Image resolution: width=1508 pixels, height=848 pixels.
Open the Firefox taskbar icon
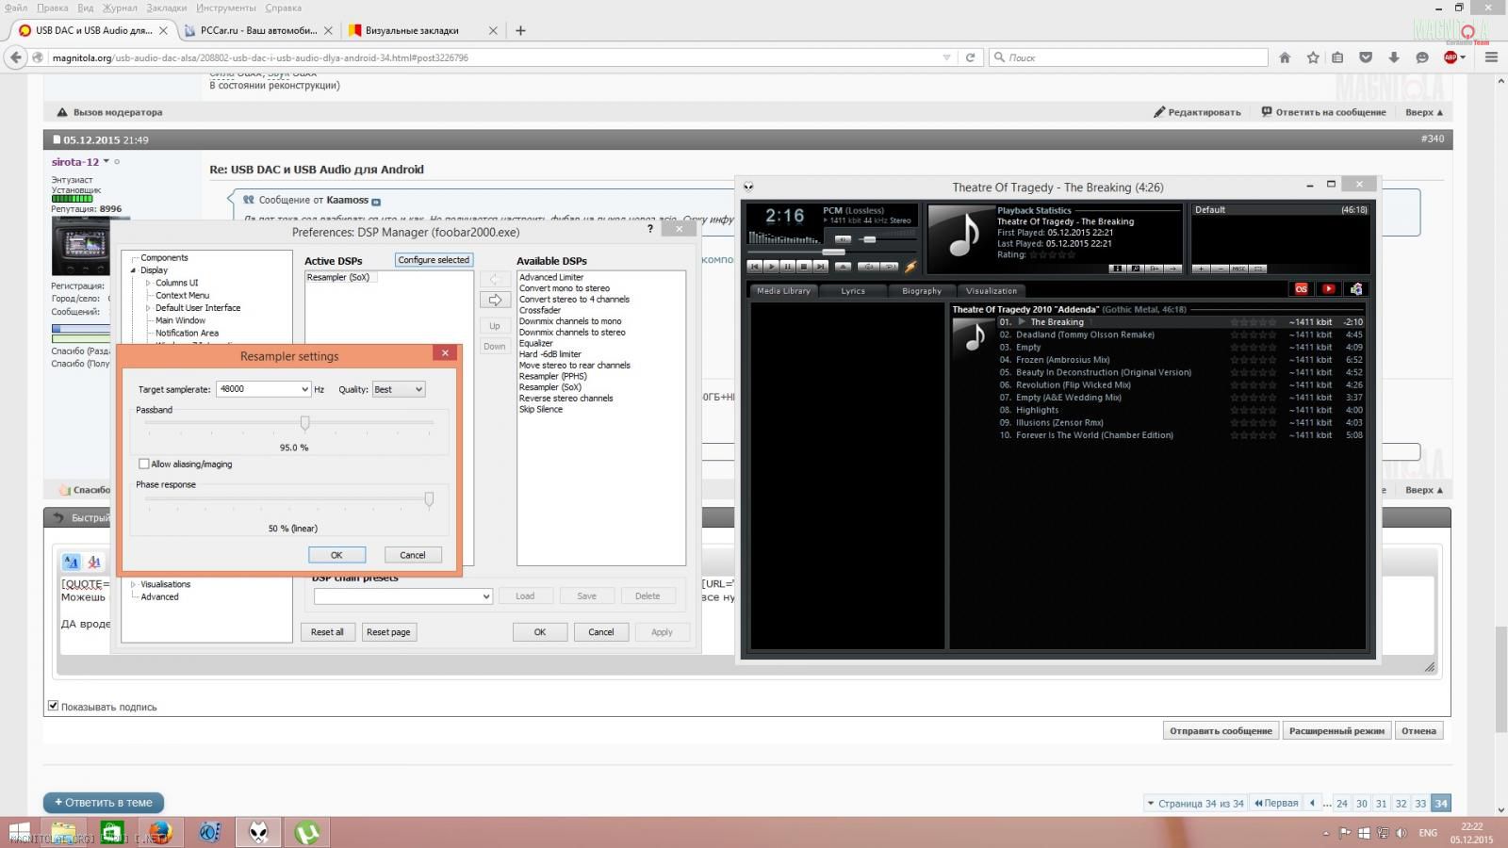160,832
